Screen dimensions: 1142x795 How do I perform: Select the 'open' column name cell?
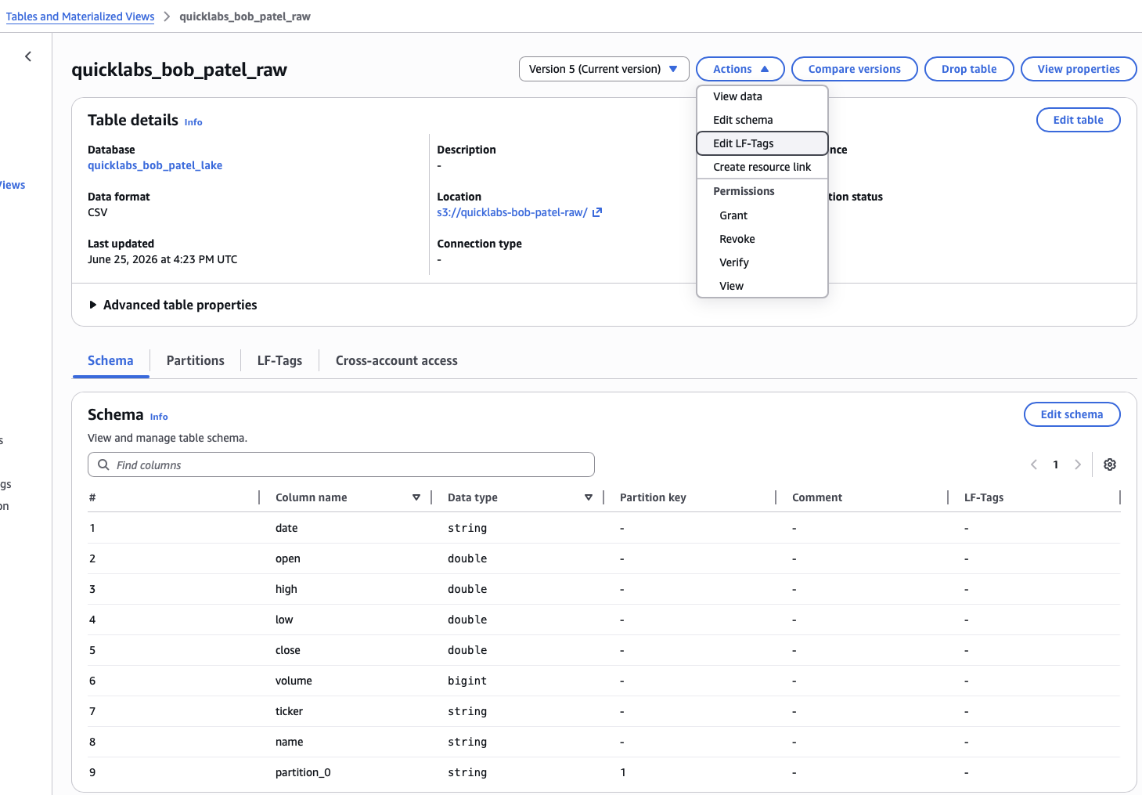[288, 558]
